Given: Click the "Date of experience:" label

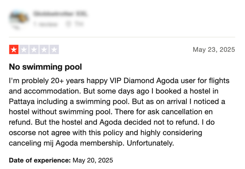Looking at the screenshot, I should coord(40,160).
